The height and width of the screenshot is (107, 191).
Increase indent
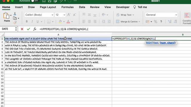[109, 22]
